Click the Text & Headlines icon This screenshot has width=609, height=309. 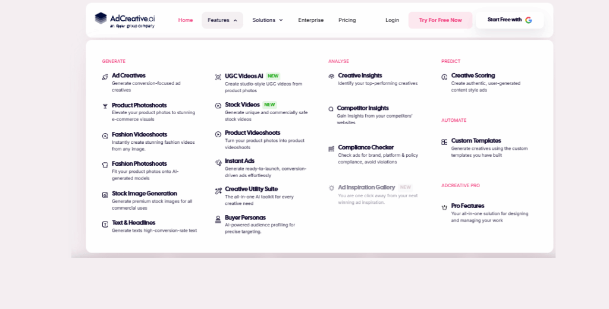105,225
